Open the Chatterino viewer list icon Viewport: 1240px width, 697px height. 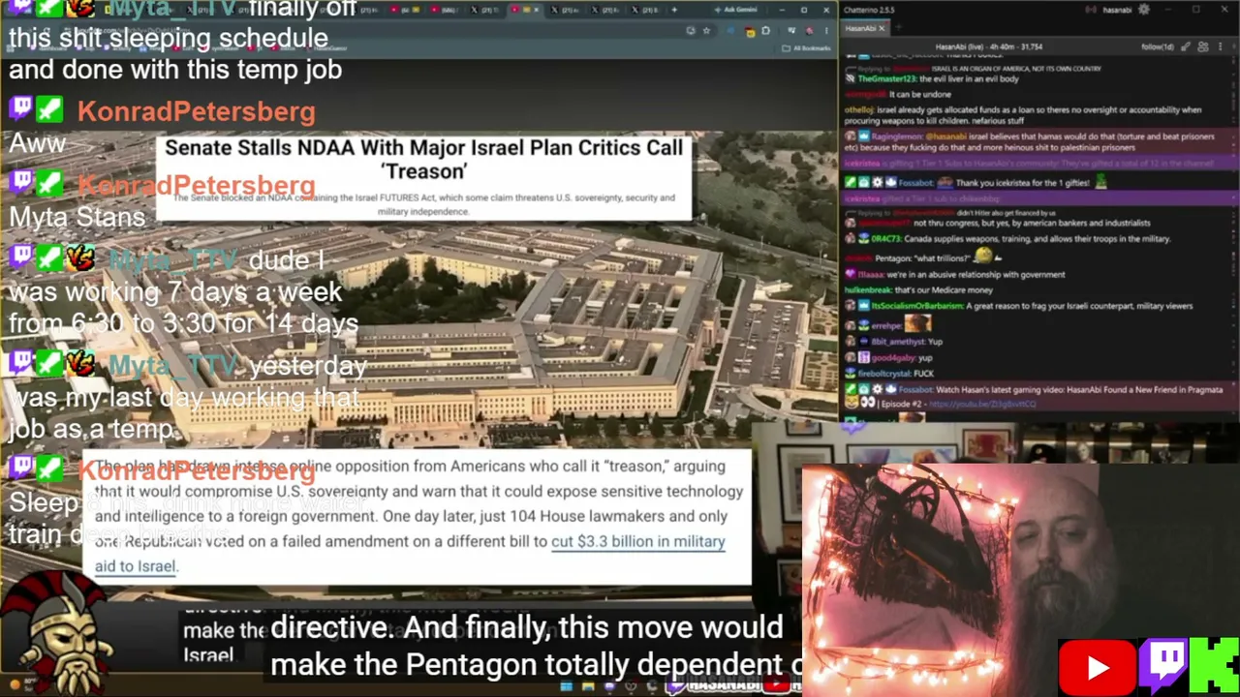1203,46
